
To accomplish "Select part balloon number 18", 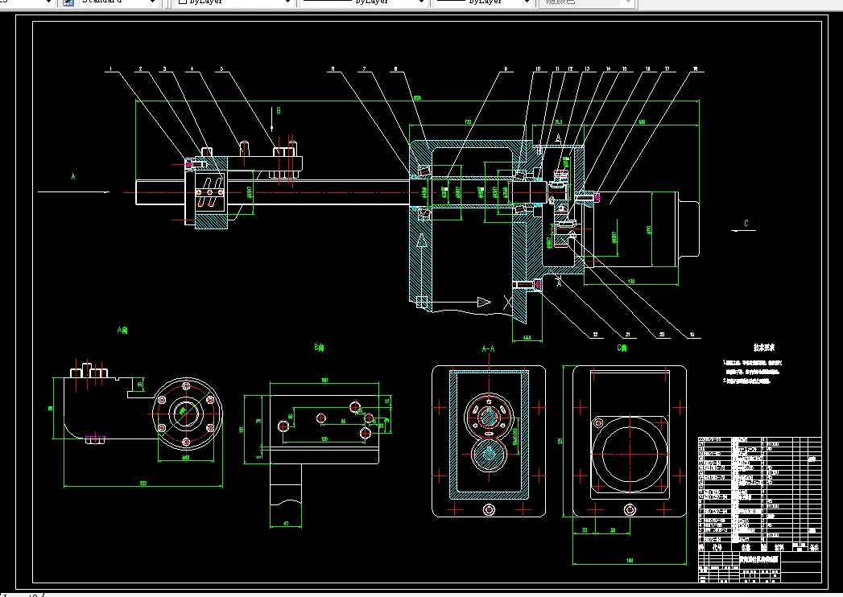I will (x=695, y=68).
